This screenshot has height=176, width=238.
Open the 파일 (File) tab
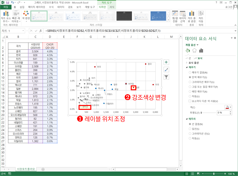(6, 7)
